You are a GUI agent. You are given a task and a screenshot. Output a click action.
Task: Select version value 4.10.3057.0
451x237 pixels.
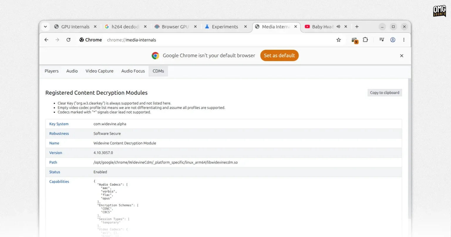click(103, 153)
